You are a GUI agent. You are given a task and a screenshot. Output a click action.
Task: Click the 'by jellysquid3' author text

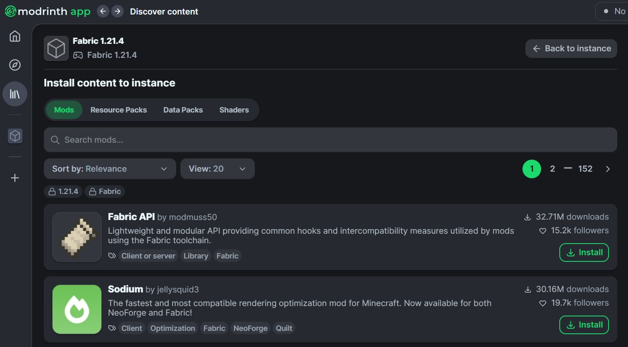point(172,290)
